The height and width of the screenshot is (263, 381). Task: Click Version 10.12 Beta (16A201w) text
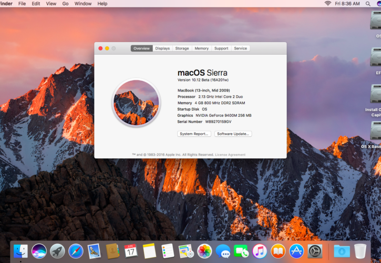(x=203, y=80)
